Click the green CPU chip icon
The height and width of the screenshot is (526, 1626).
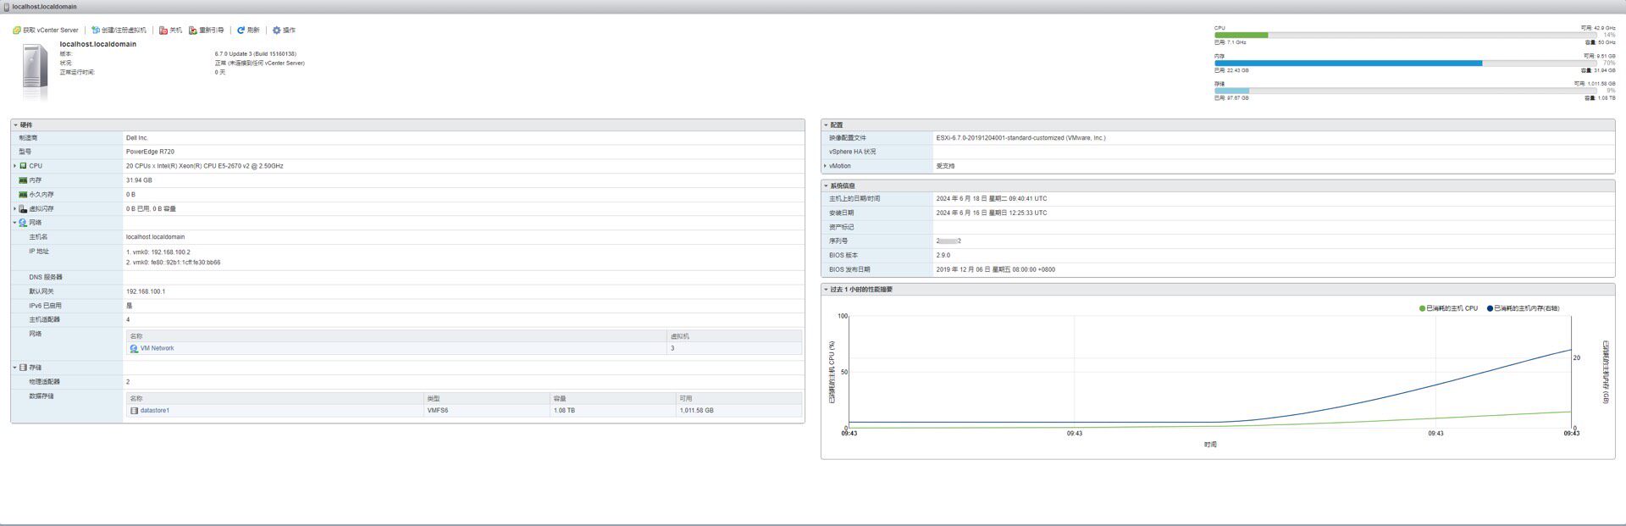click(23, 166)
